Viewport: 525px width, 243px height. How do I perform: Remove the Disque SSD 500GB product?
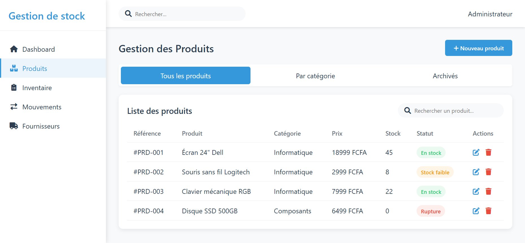488,211
